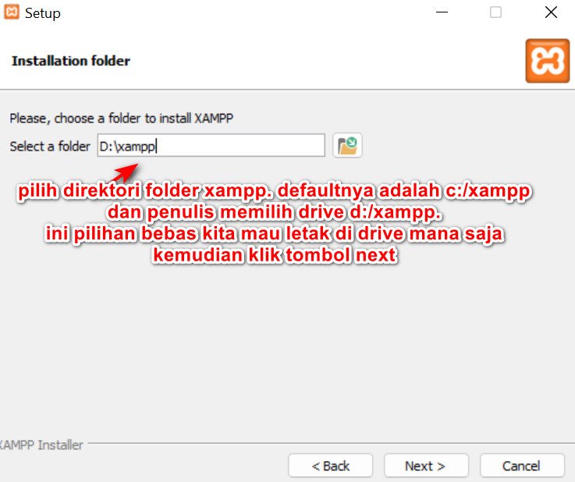Click the 'Installation folder' heading
Viewport: 575px width, 482px height.
click(71, 61)
